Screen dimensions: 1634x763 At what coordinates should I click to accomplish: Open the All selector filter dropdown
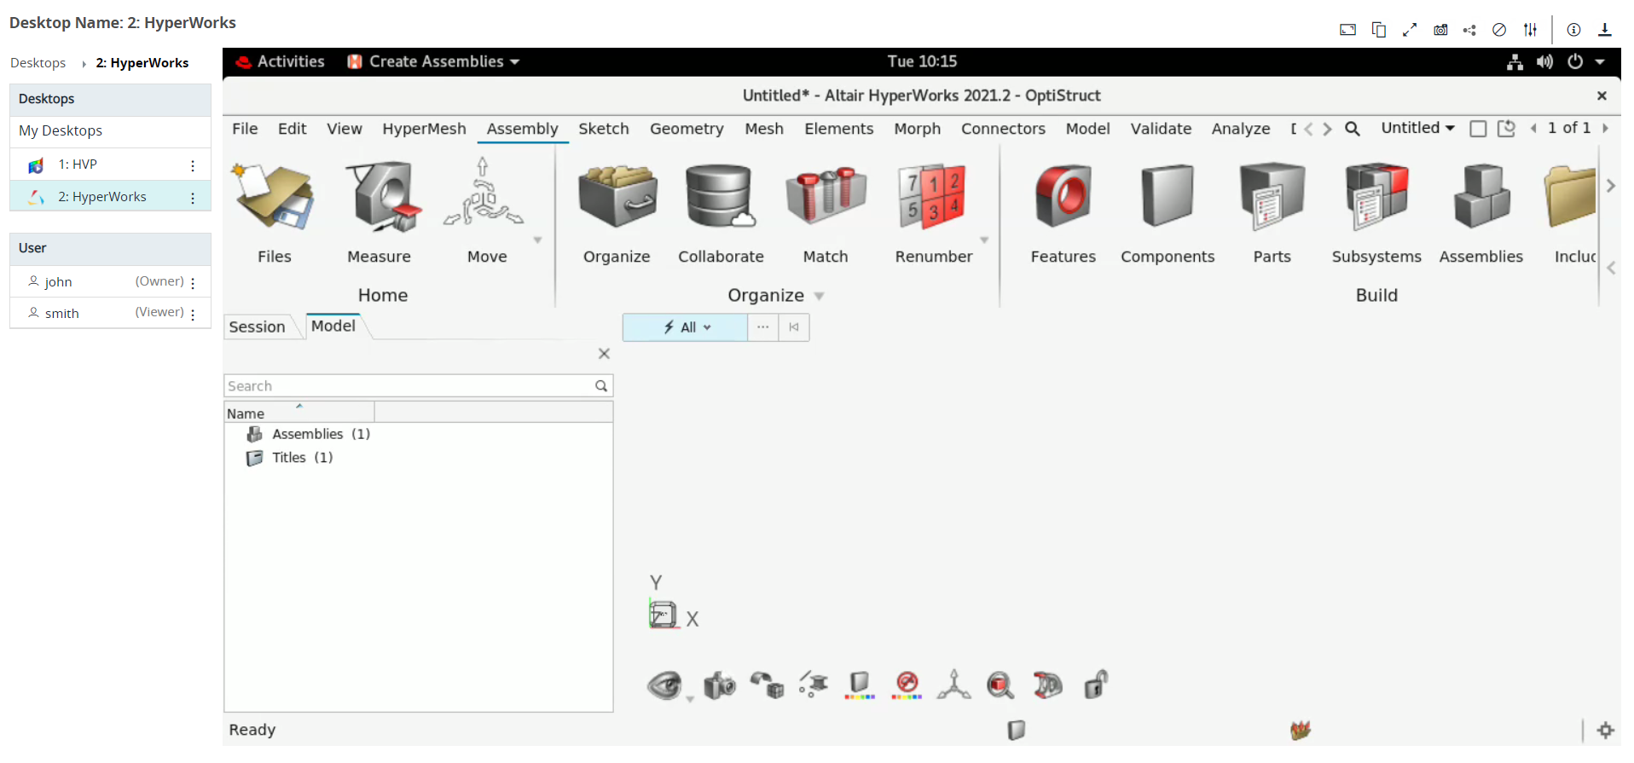pyautogui.click(x=686, y=327)
